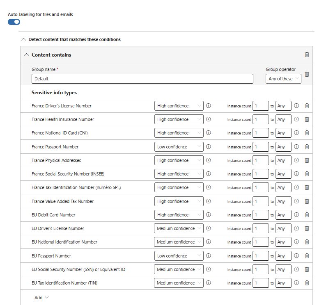Delete EU Tax Identification Number (TIN) row
The height and width of the screenshot is (305, 333).
coord(307,283)
